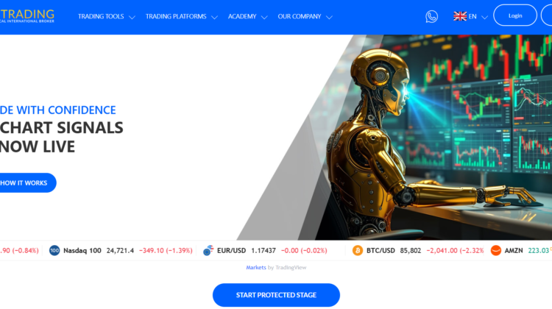This screenshot has height=309, width=552.
Task: Click the How It Works button
Action: (24, 182)
